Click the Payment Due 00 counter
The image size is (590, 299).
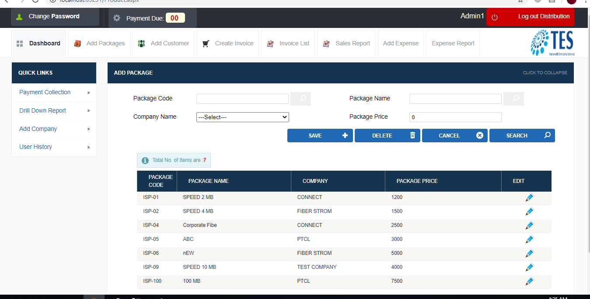coord(175,18)
